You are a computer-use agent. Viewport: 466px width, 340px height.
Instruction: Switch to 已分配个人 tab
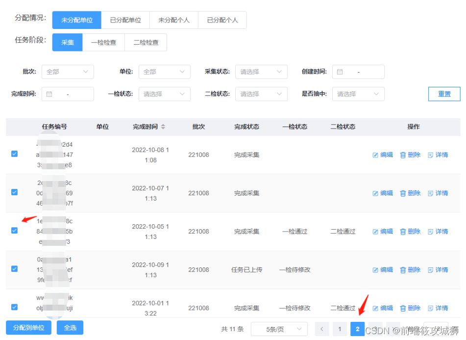tap(222, 20)
